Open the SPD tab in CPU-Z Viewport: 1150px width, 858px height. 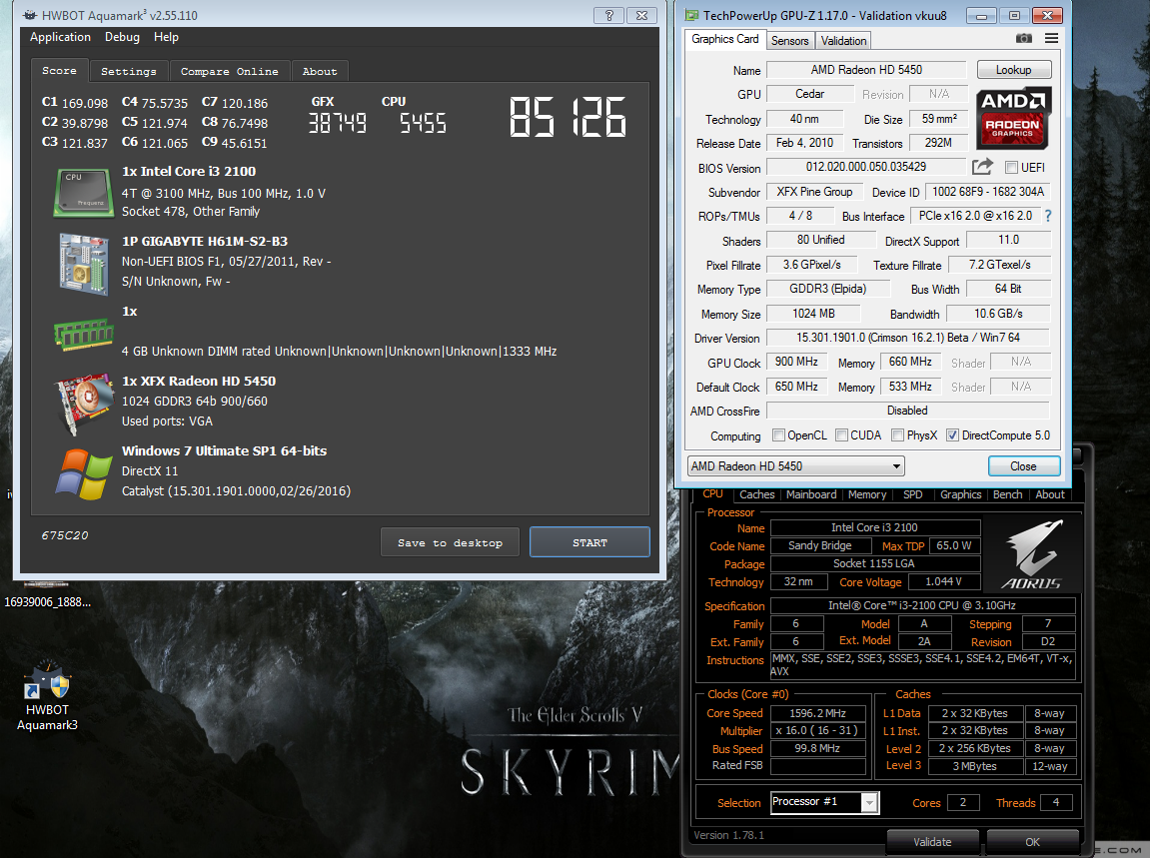tap(912, 494)
